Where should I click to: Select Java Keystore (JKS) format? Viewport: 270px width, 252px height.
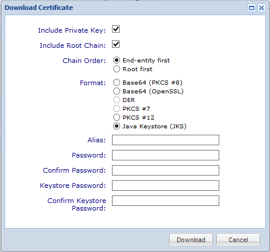tap(117, 127)
